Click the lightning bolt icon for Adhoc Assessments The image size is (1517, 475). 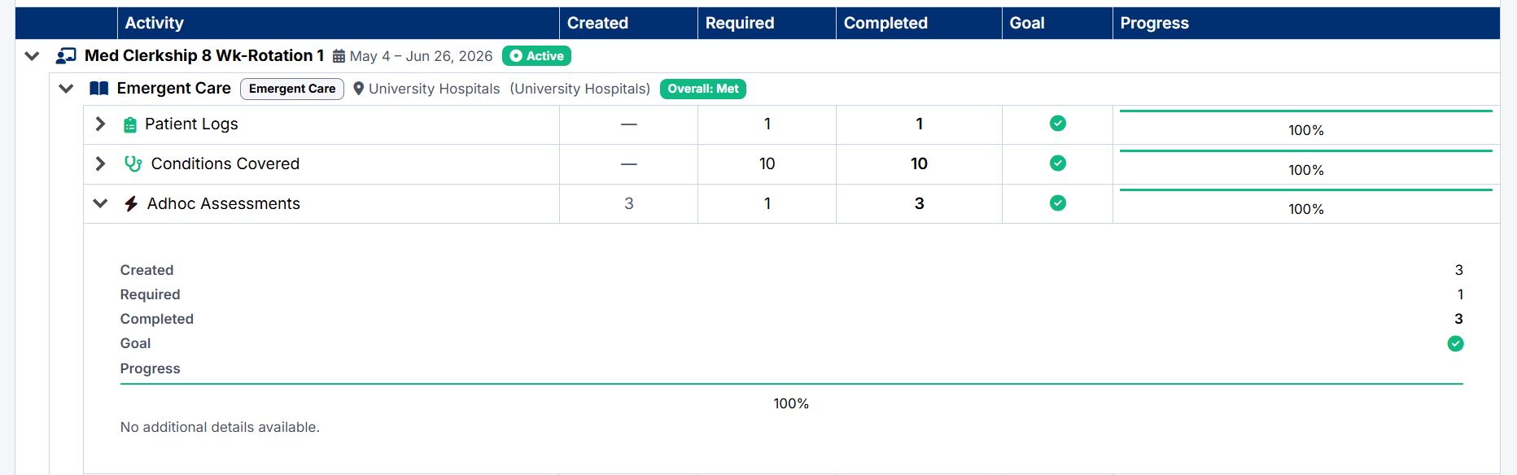[x=131, y=203]
